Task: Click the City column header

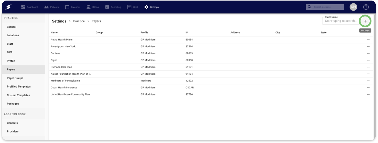Action: [x=278, y=32]
